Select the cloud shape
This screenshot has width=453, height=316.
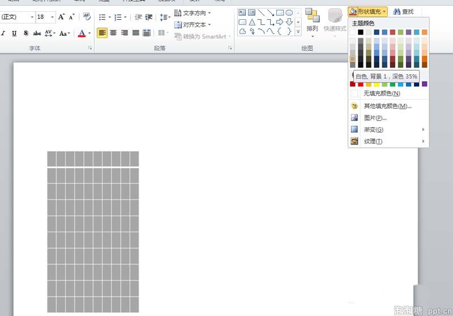click(242, 31)
